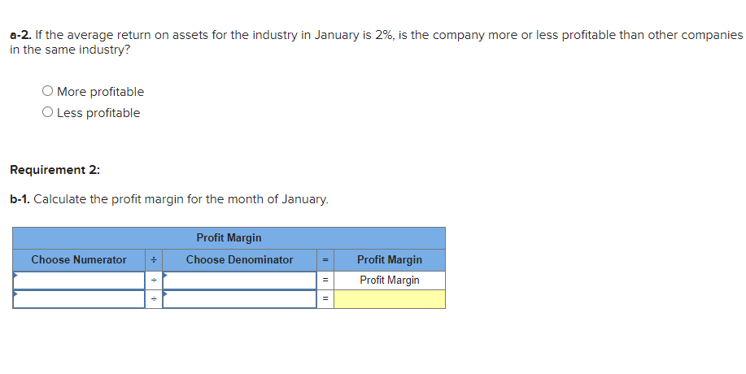Click the "Choose Numerator" column header

pos(79,260)
